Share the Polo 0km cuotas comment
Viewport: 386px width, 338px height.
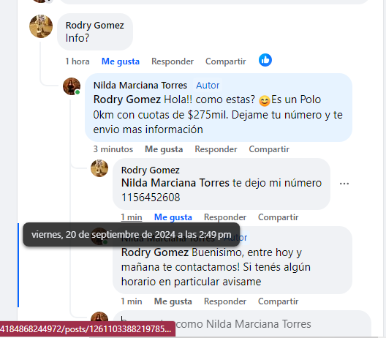click(269, 149)
